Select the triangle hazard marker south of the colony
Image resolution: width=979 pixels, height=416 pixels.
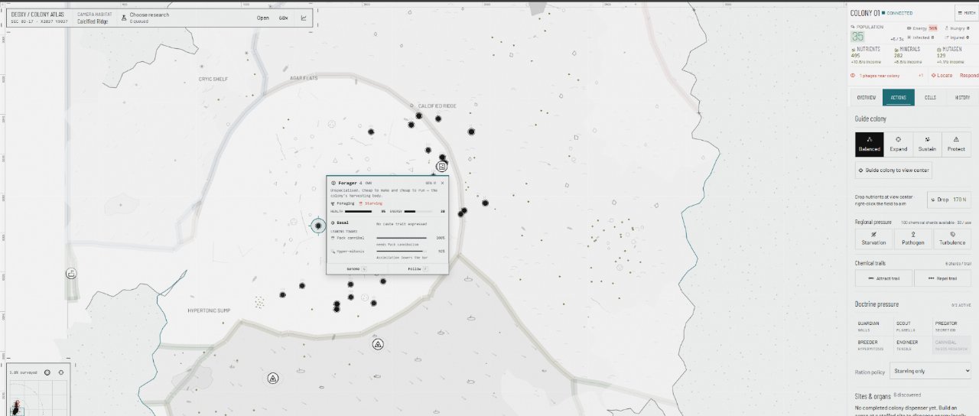coord(378,345)
